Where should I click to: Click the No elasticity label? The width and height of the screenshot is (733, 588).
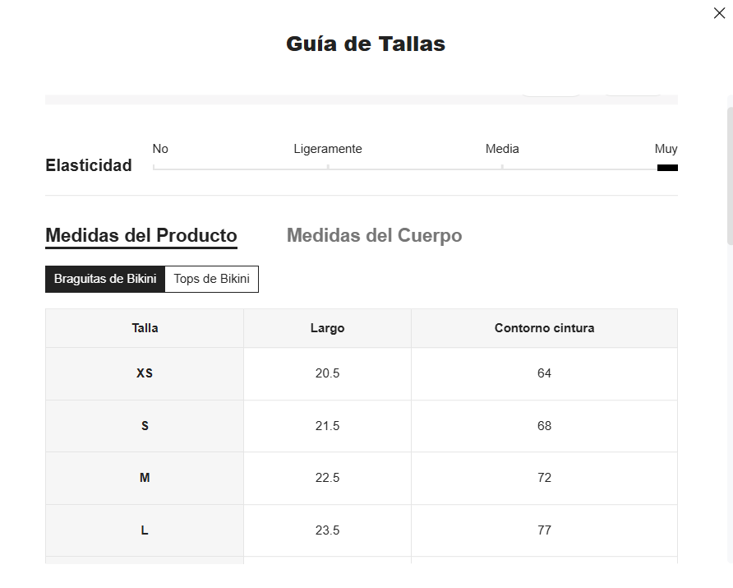click(160, 149)
